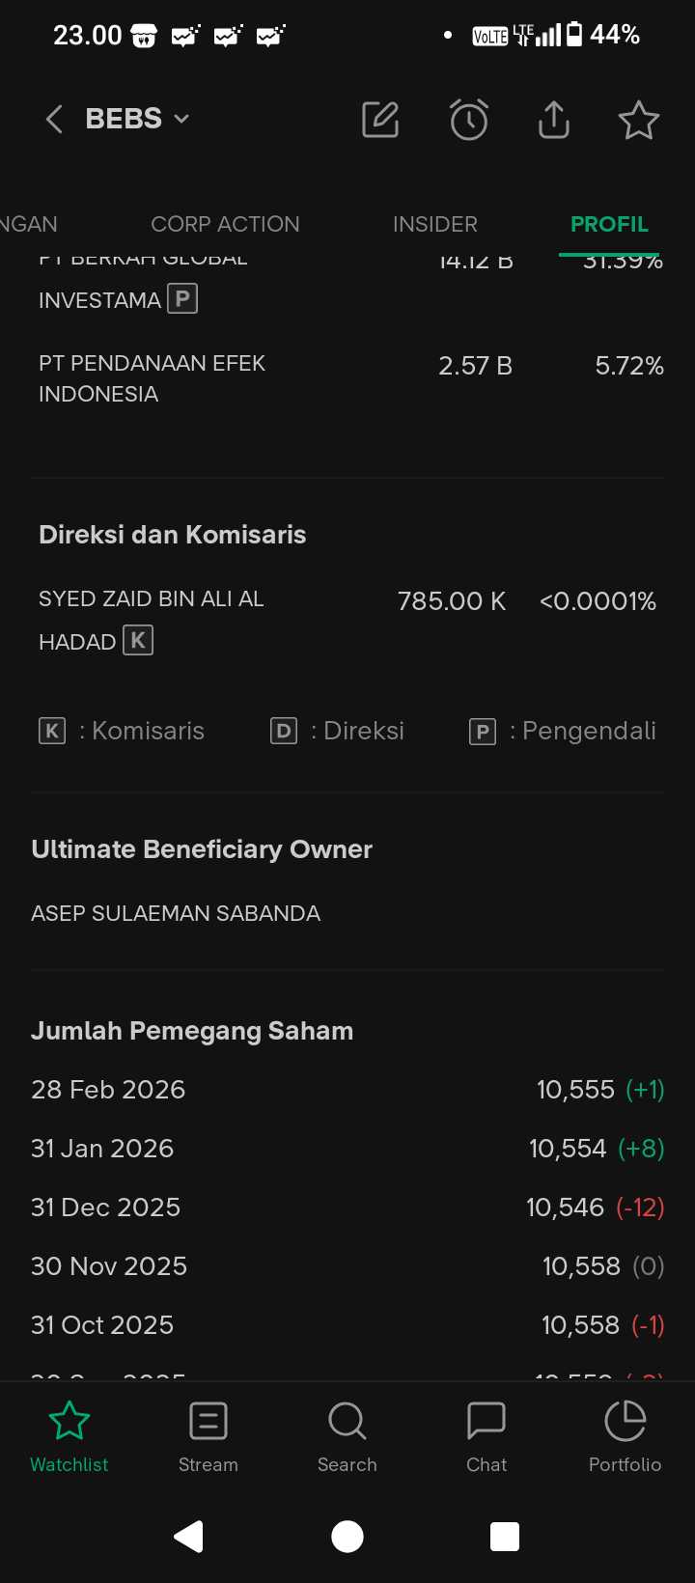Open the BEBS stock symbol dropdown
Viewport: 695px width, 1583px height.
[x=137, y=119]
